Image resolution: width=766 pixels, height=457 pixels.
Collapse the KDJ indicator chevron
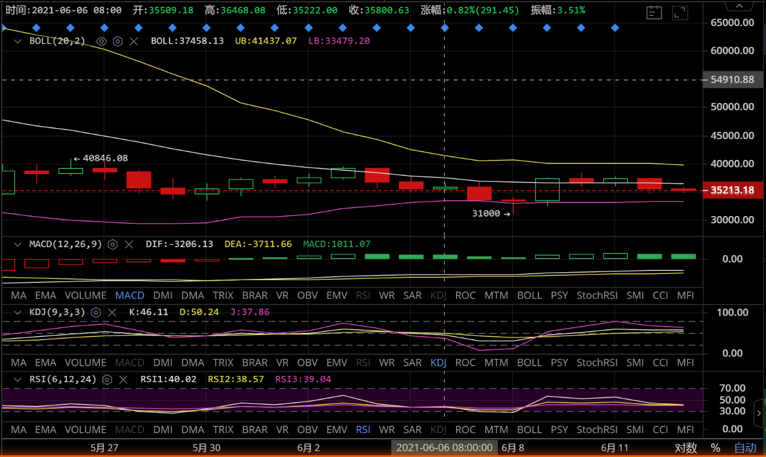18,312
